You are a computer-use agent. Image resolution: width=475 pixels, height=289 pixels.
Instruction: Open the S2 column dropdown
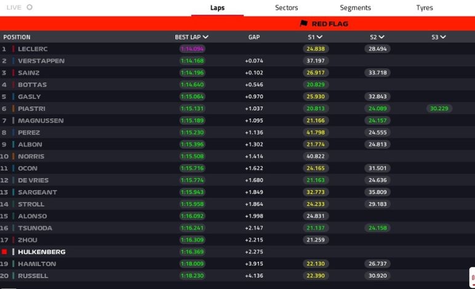[x=381, y=37]
